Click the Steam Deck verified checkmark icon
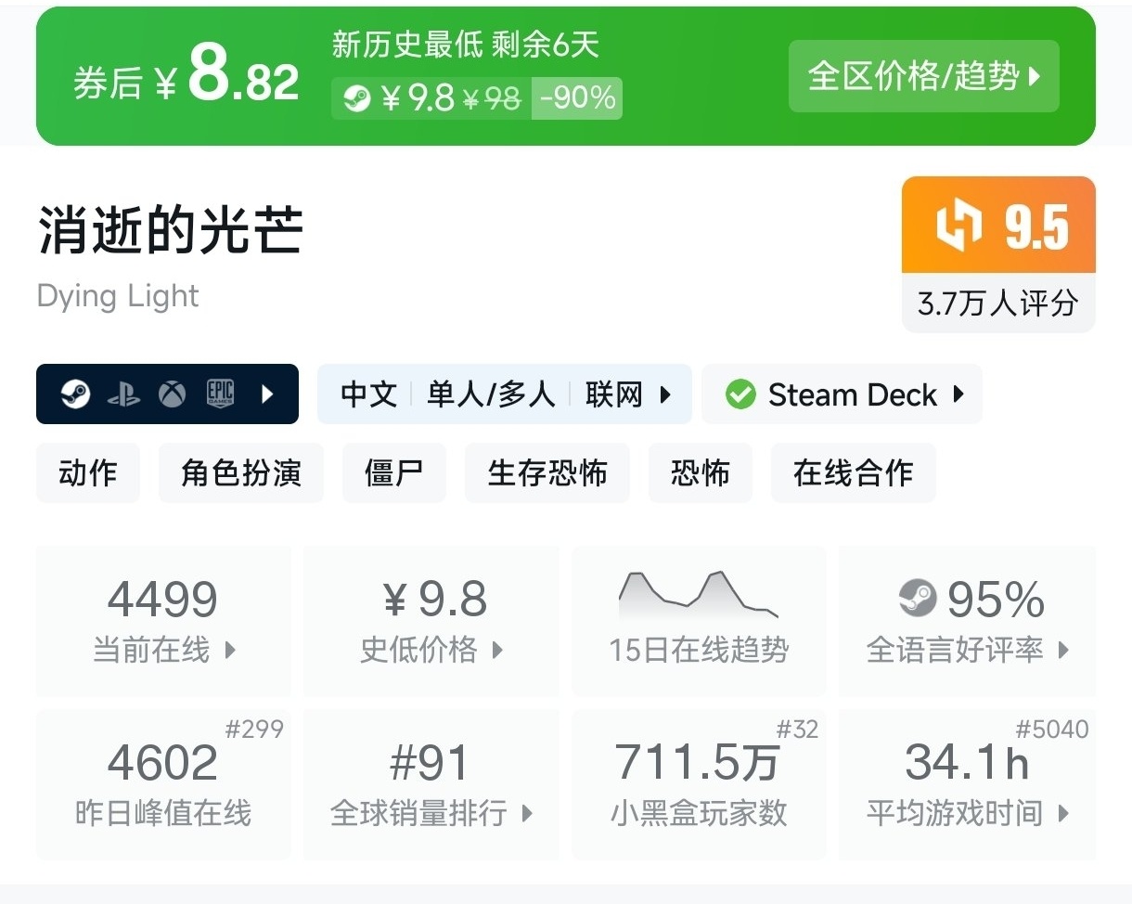Screen dimensions: 1132x904 pos(740,394)
